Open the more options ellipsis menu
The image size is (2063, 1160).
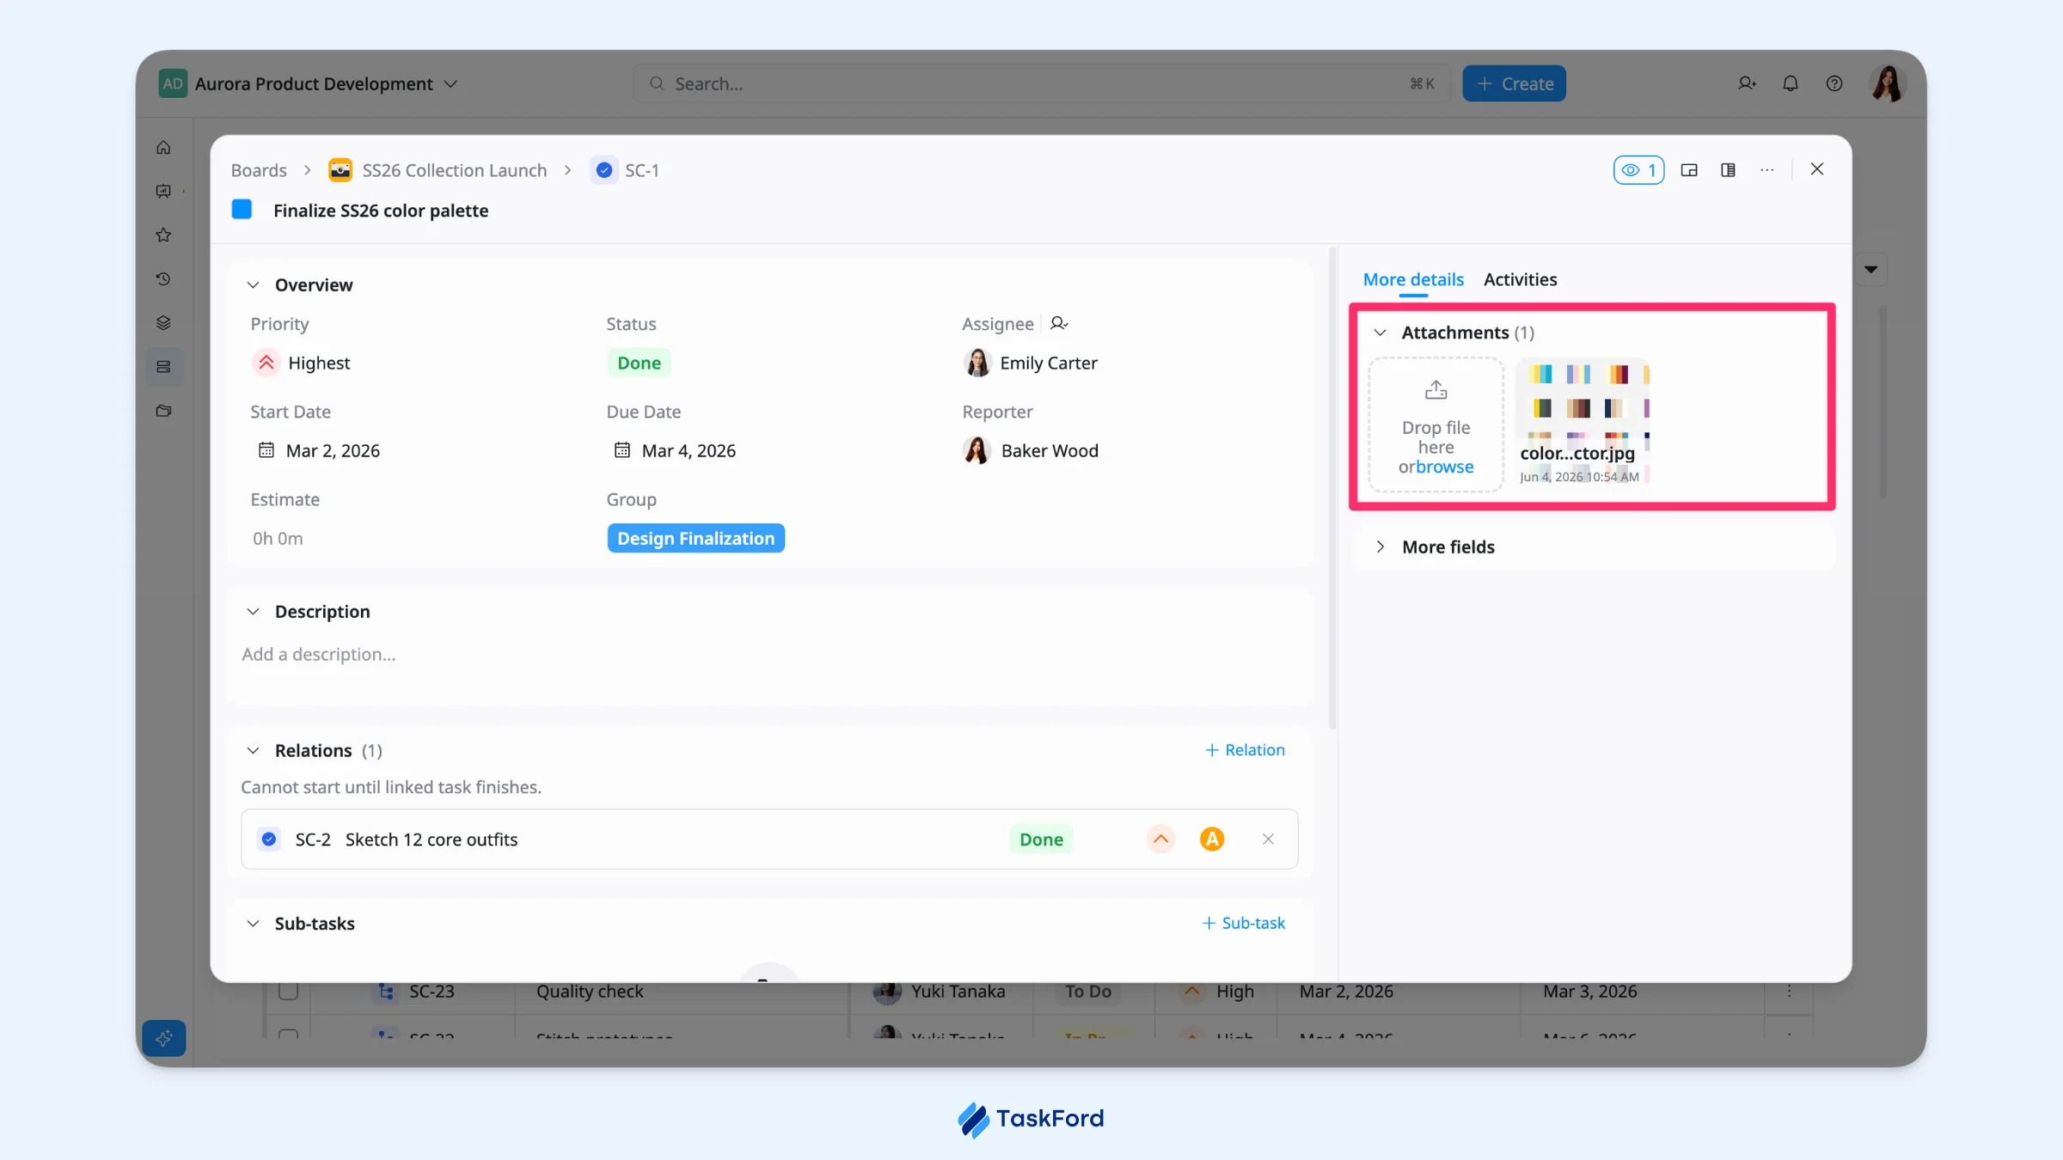[x=1766, y=170]
